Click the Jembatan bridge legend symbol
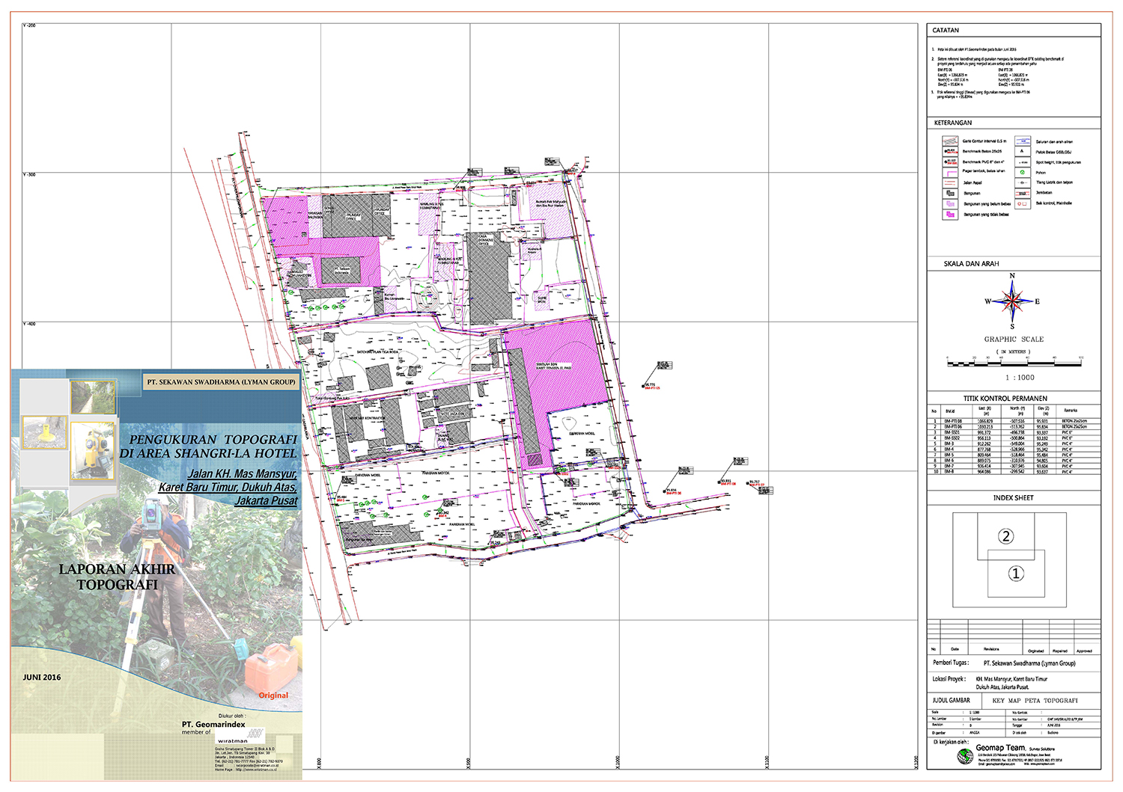This screenshot has height=792, width=1123. tap(1023, 193)
